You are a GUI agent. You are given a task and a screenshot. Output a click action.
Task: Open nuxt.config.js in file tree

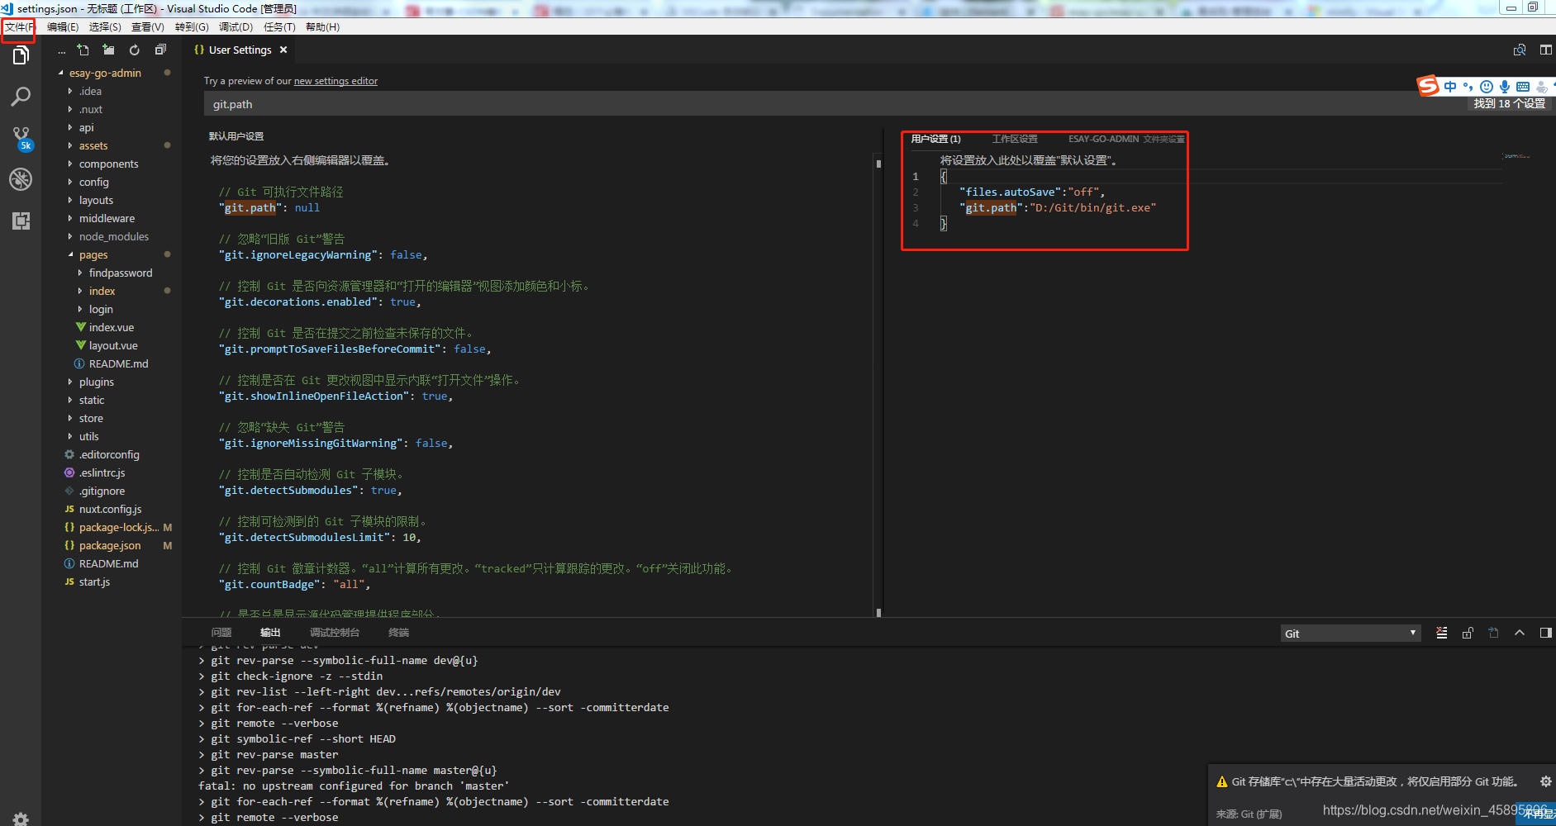(110, 509)
